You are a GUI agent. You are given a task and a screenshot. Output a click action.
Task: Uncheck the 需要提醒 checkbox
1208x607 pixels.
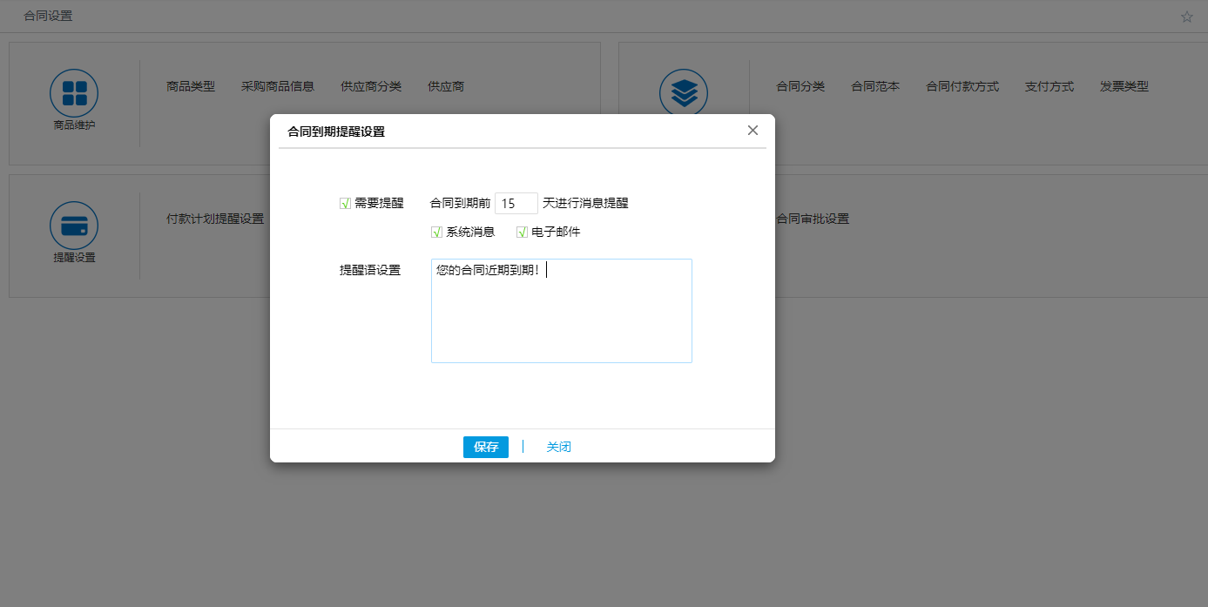(345, 202)
